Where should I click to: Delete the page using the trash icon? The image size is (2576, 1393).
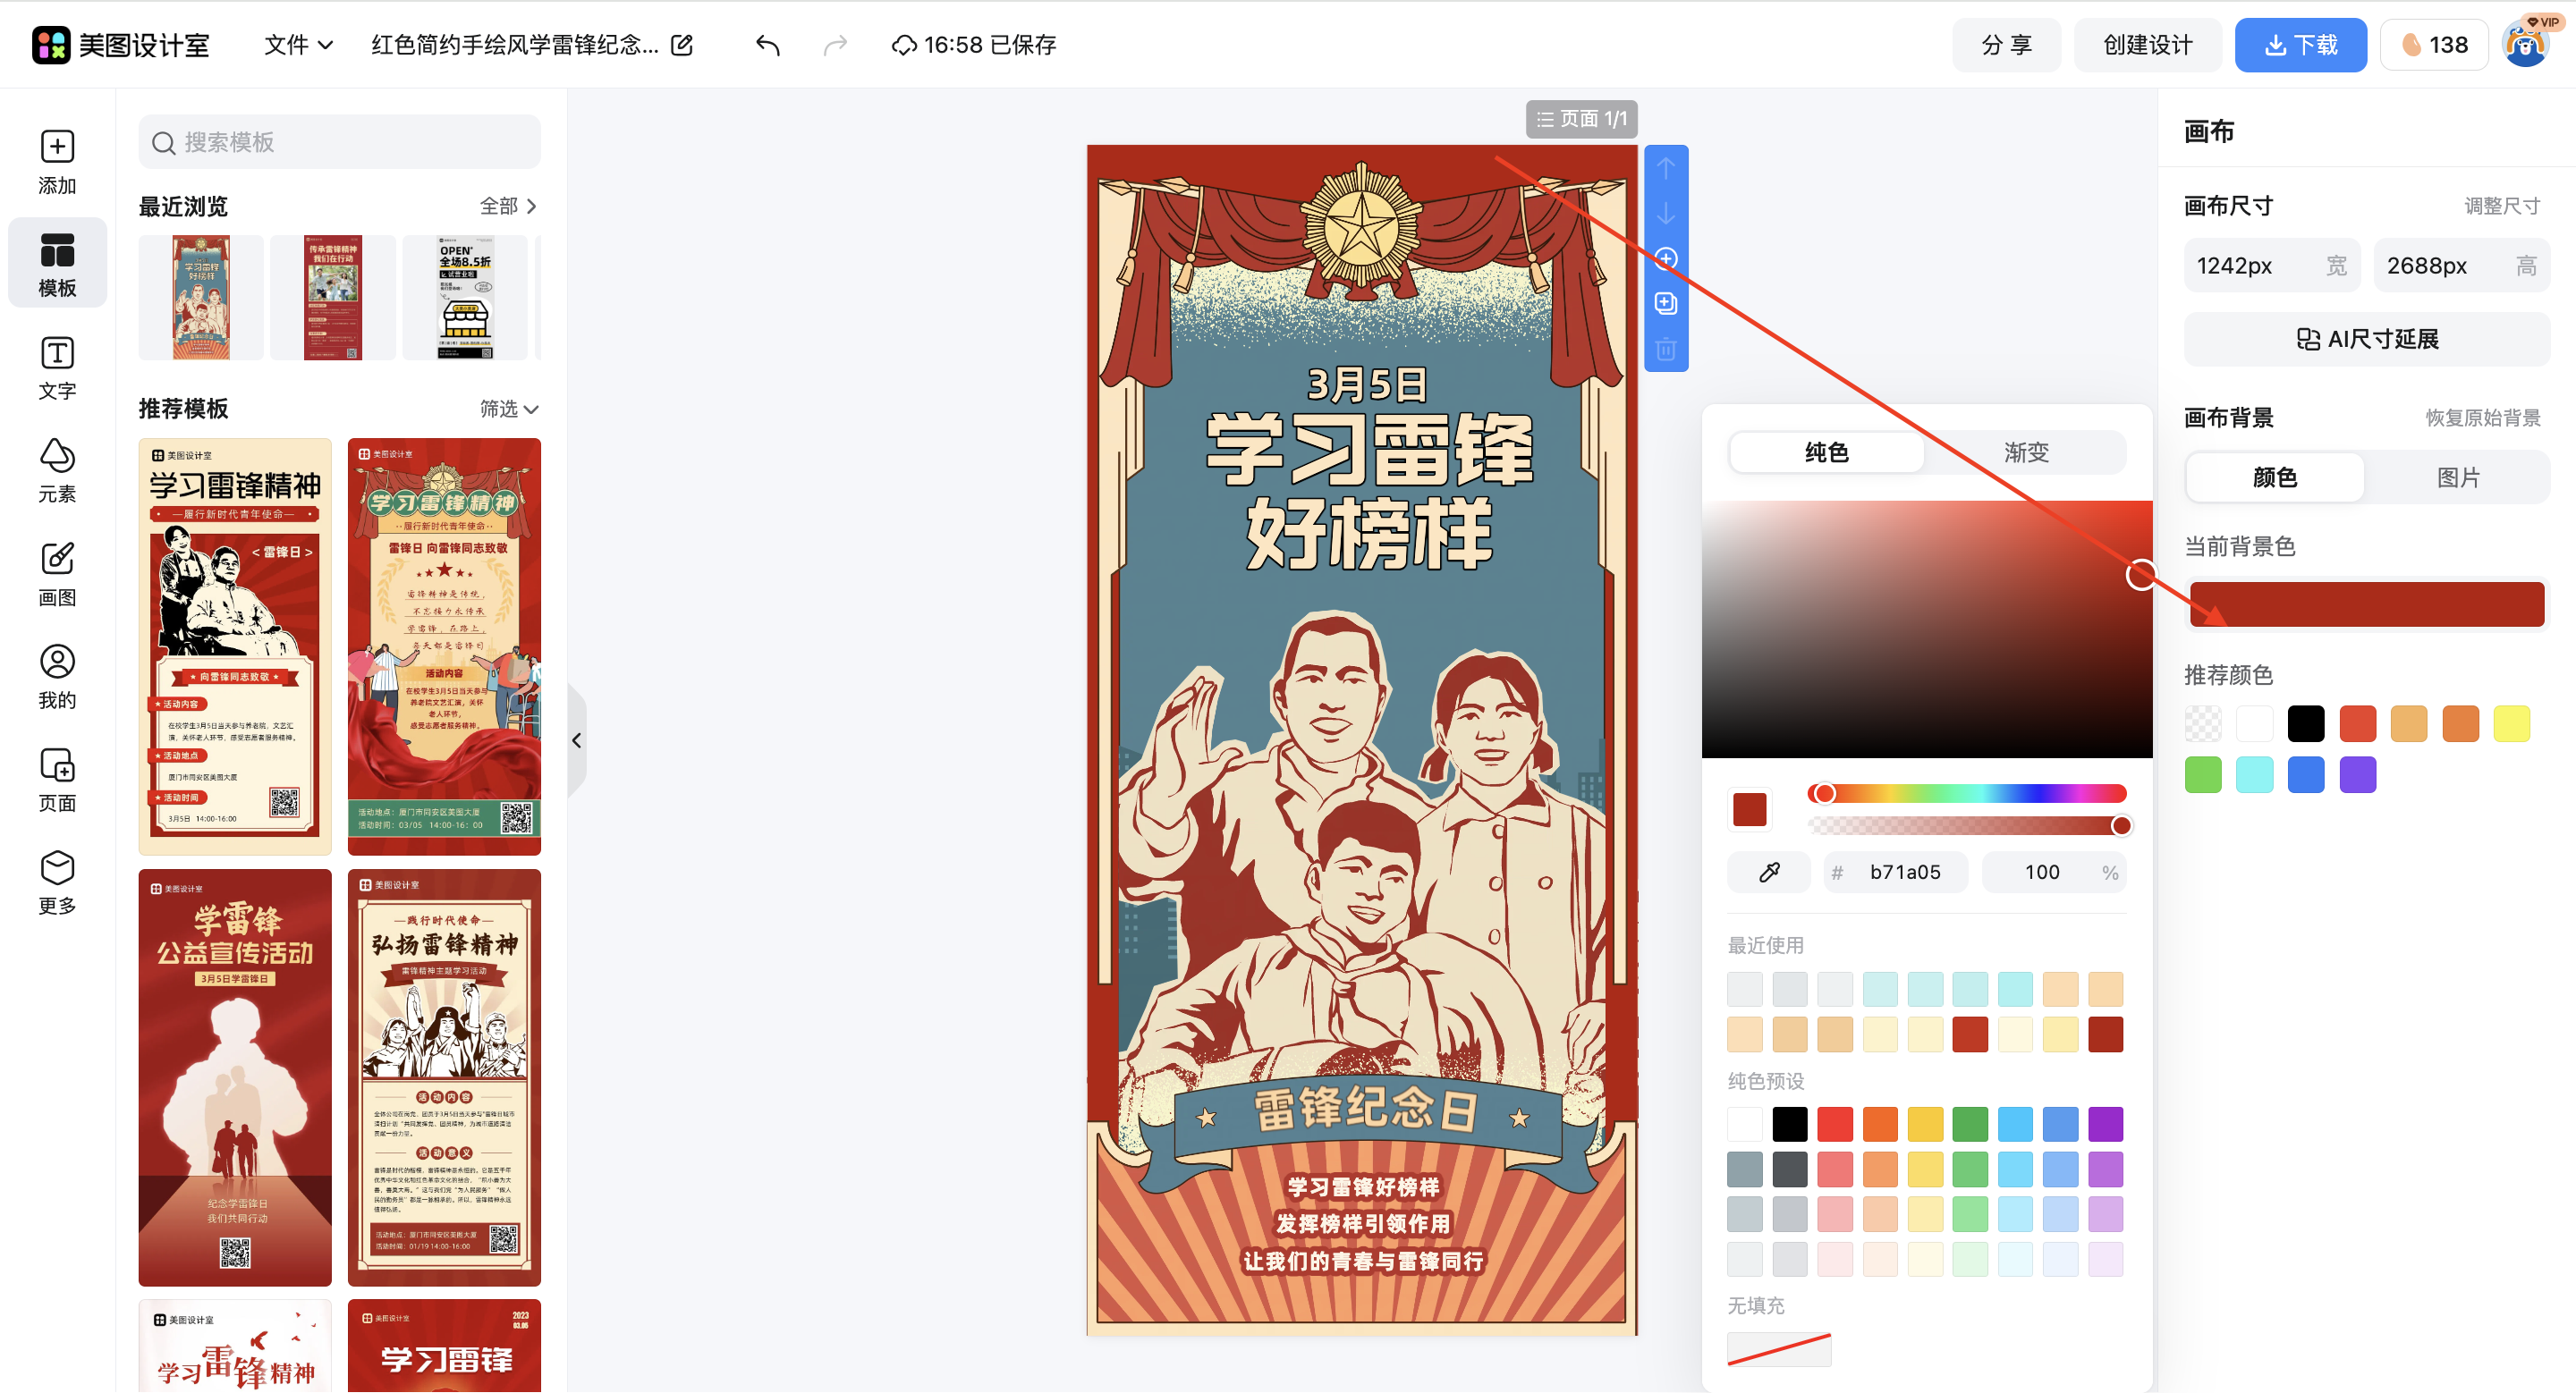click(x=1665, y=349)
